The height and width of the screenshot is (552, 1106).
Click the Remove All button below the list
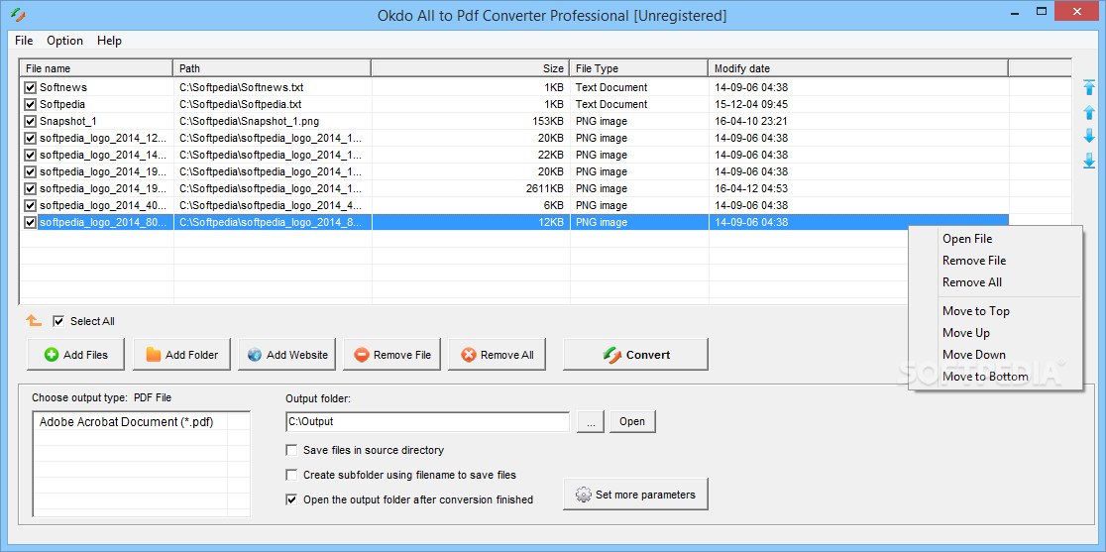tap(498, 355)
